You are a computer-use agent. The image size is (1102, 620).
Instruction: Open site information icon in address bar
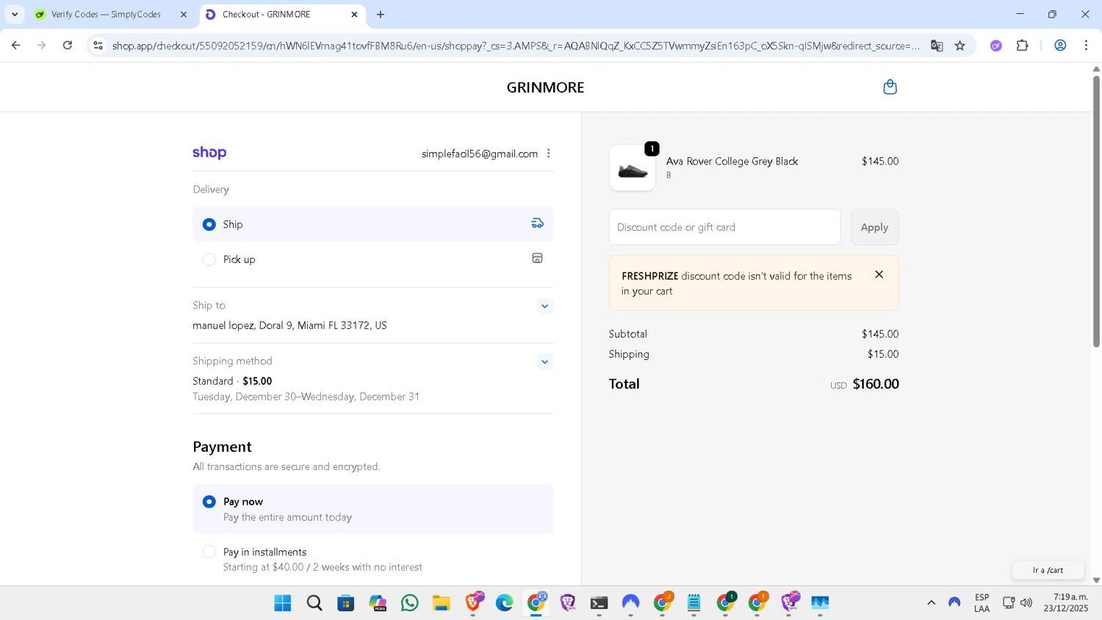[x=98, y=46]
